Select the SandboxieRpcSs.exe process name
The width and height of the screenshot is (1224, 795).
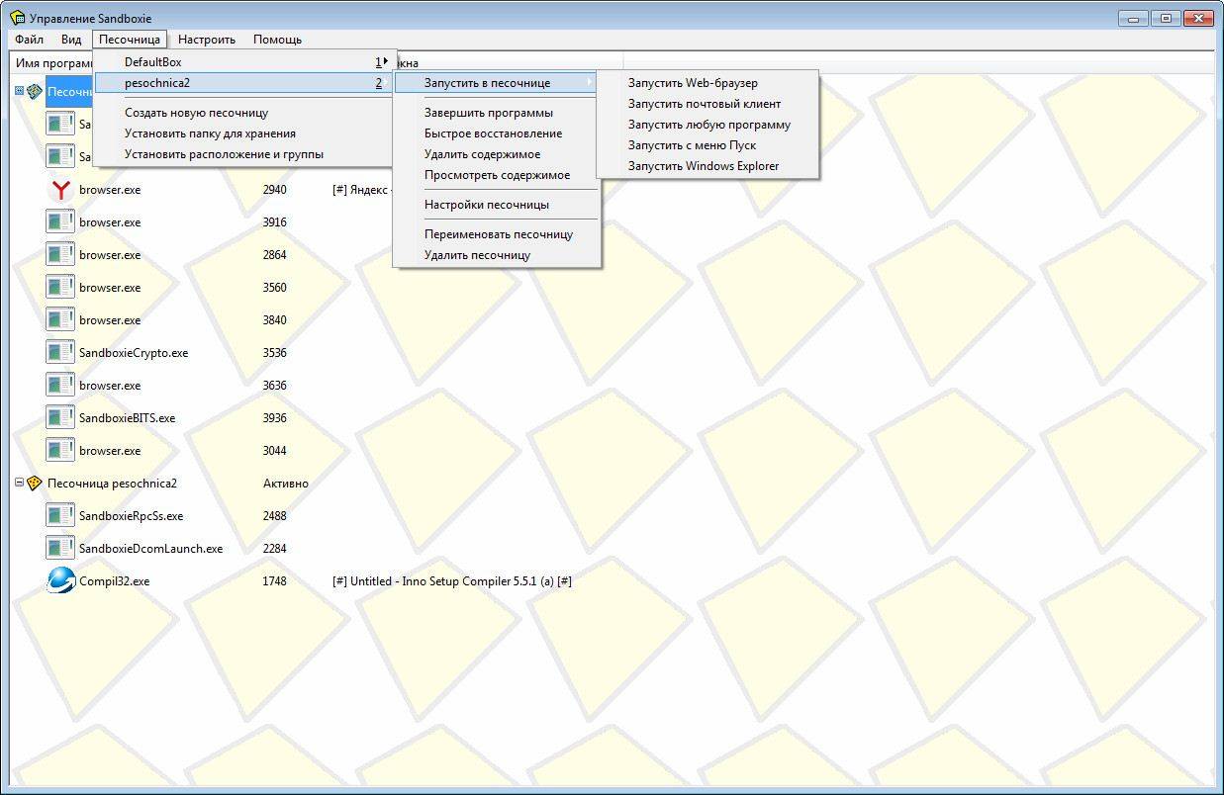131,516
